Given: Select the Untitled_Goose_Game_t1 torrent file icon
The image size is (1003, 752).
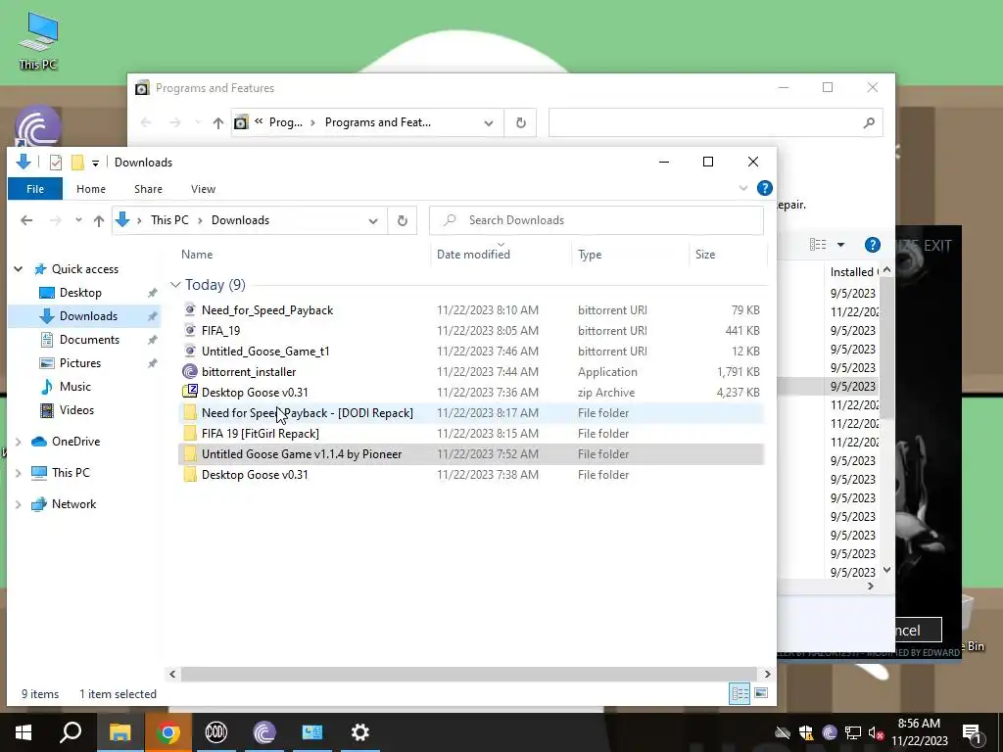Looking at the screenshot, I should click(x=190, y=352).
